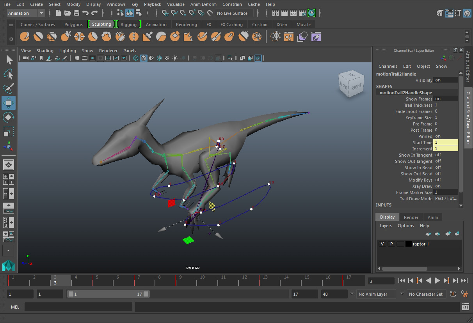Activate the Rotate tool

9,117
